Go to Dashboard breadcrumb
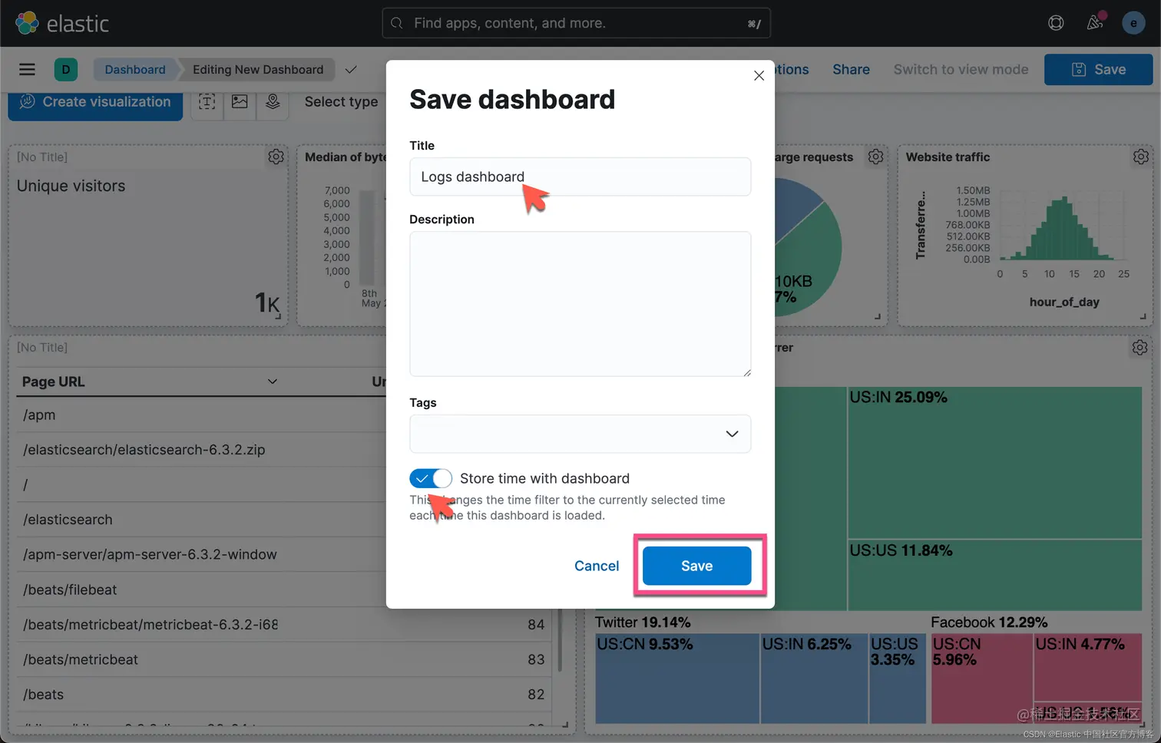This screenshot has width=1161, height=743. pyautogui.click(x=135, y=69)
